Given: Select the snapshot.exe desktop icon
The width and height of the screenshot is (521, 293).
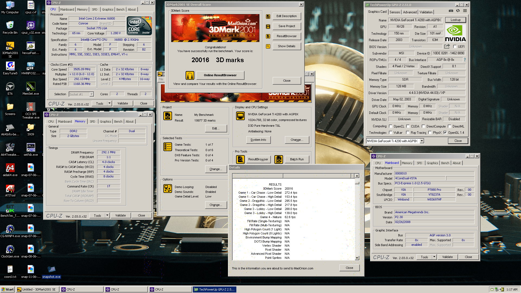Looking at the screenshot, I should click(51, 272).
